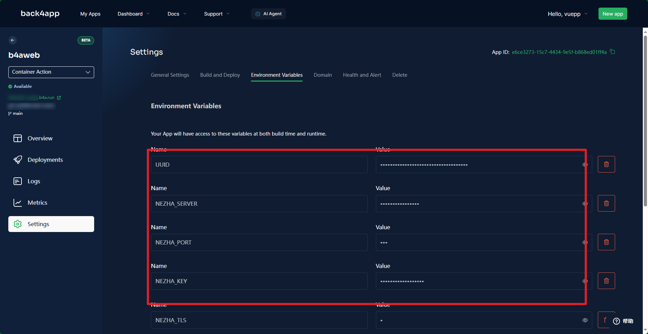Click the back arrow icon in sidebar

click(13, 40)
